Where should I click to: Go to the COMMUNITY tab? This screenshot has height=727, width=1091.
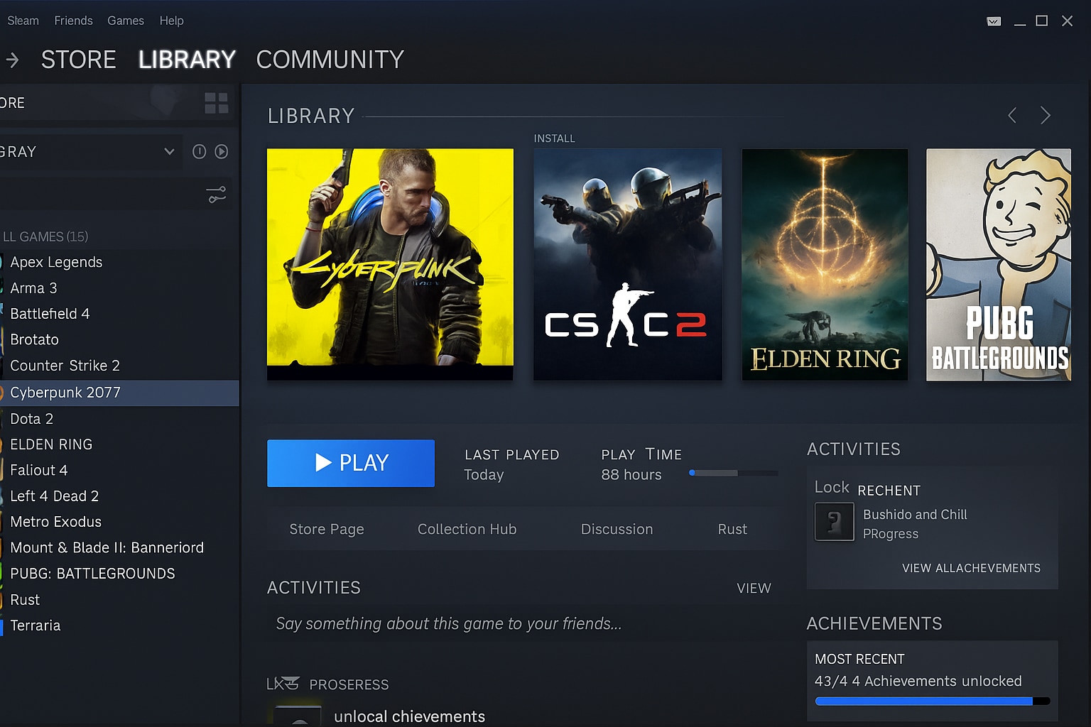(330, 60)
